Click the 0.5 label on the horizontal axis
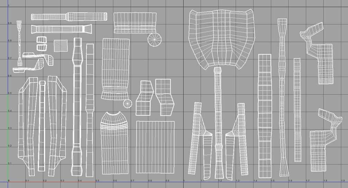The width and height of the screenshot is (348, 188). click(97, 181)
